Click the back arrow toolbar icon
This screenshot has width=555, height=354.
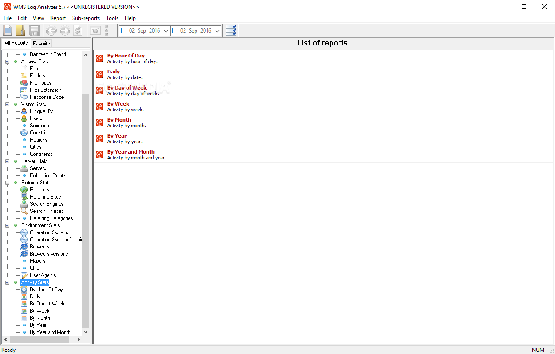[x=51, y=31]
